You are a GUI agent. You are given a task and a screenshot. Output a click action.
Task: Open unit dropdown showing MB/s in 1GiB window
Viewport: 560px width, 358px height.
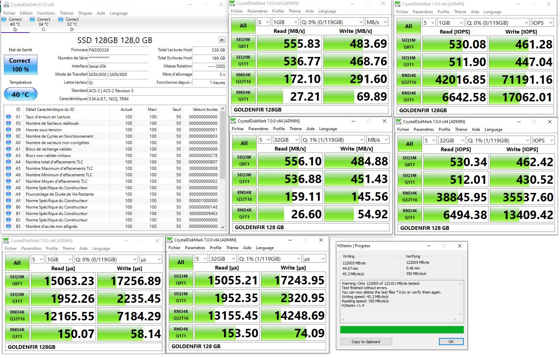coord(377,22)
